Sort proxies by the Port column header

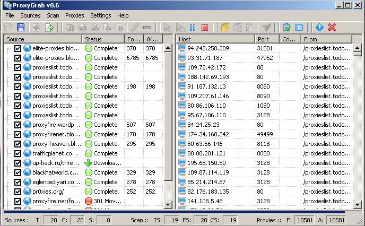(x=267, y=39)
